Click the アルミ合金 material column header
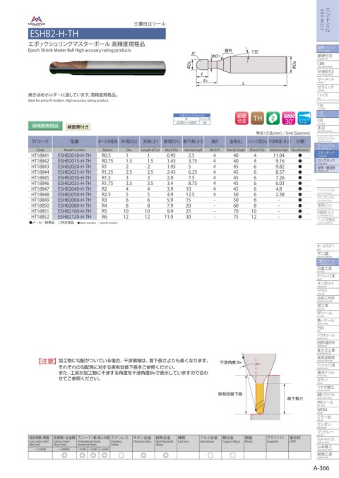The width and height of the screenshot is (339, 478). click(x=210, y=441)
